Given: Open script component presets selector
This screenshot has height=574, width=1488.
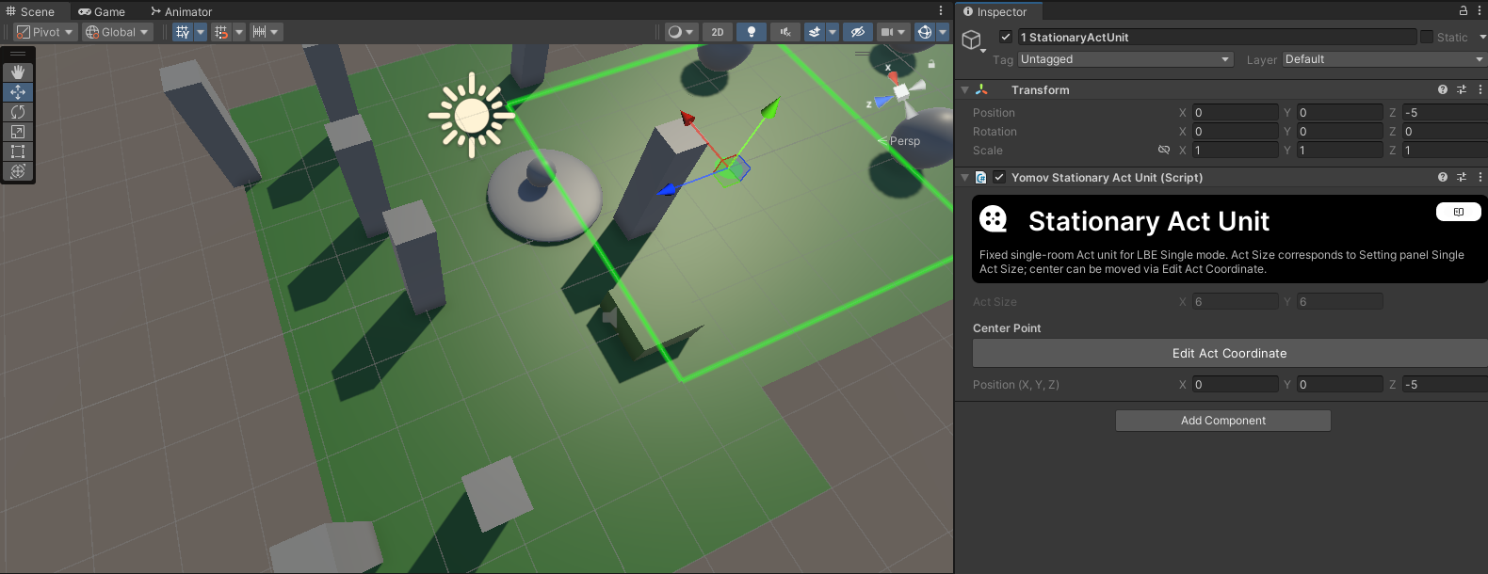Looking at the screenshot, I should coord(1462,177).
